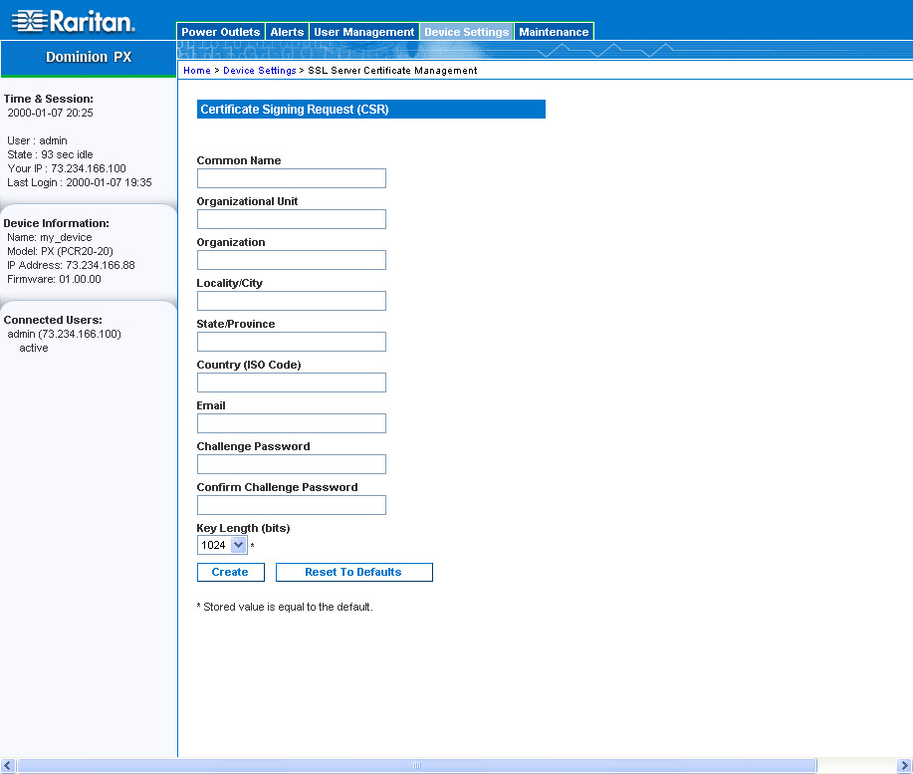Switch to the Alerts tab
Viewport: 913px width, 774px height.
click(x=288, y=32)
